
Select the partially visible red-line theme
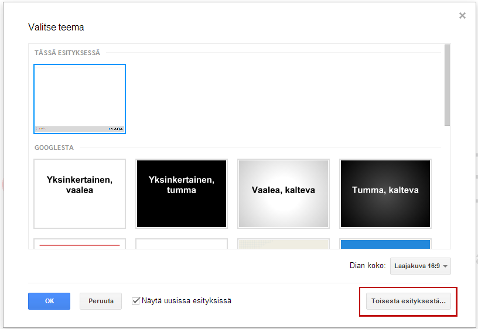click(80, 244)
